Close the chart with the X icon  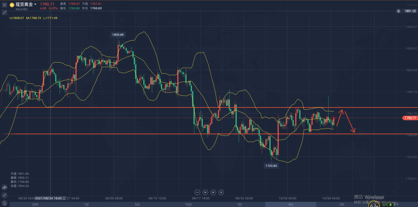tap(5, 5)
